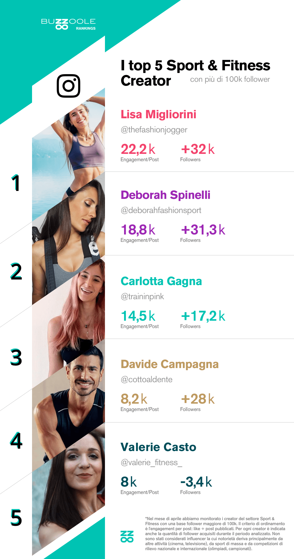Click the @valerie_fitness_ handle
The height and width of the screenshot is (559, 294).
tap(151, 462)
